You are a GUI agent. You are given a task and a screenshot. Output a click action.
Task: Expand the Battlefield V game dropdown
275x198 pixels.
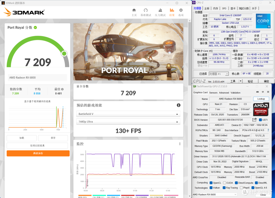(x=128, y=114)
